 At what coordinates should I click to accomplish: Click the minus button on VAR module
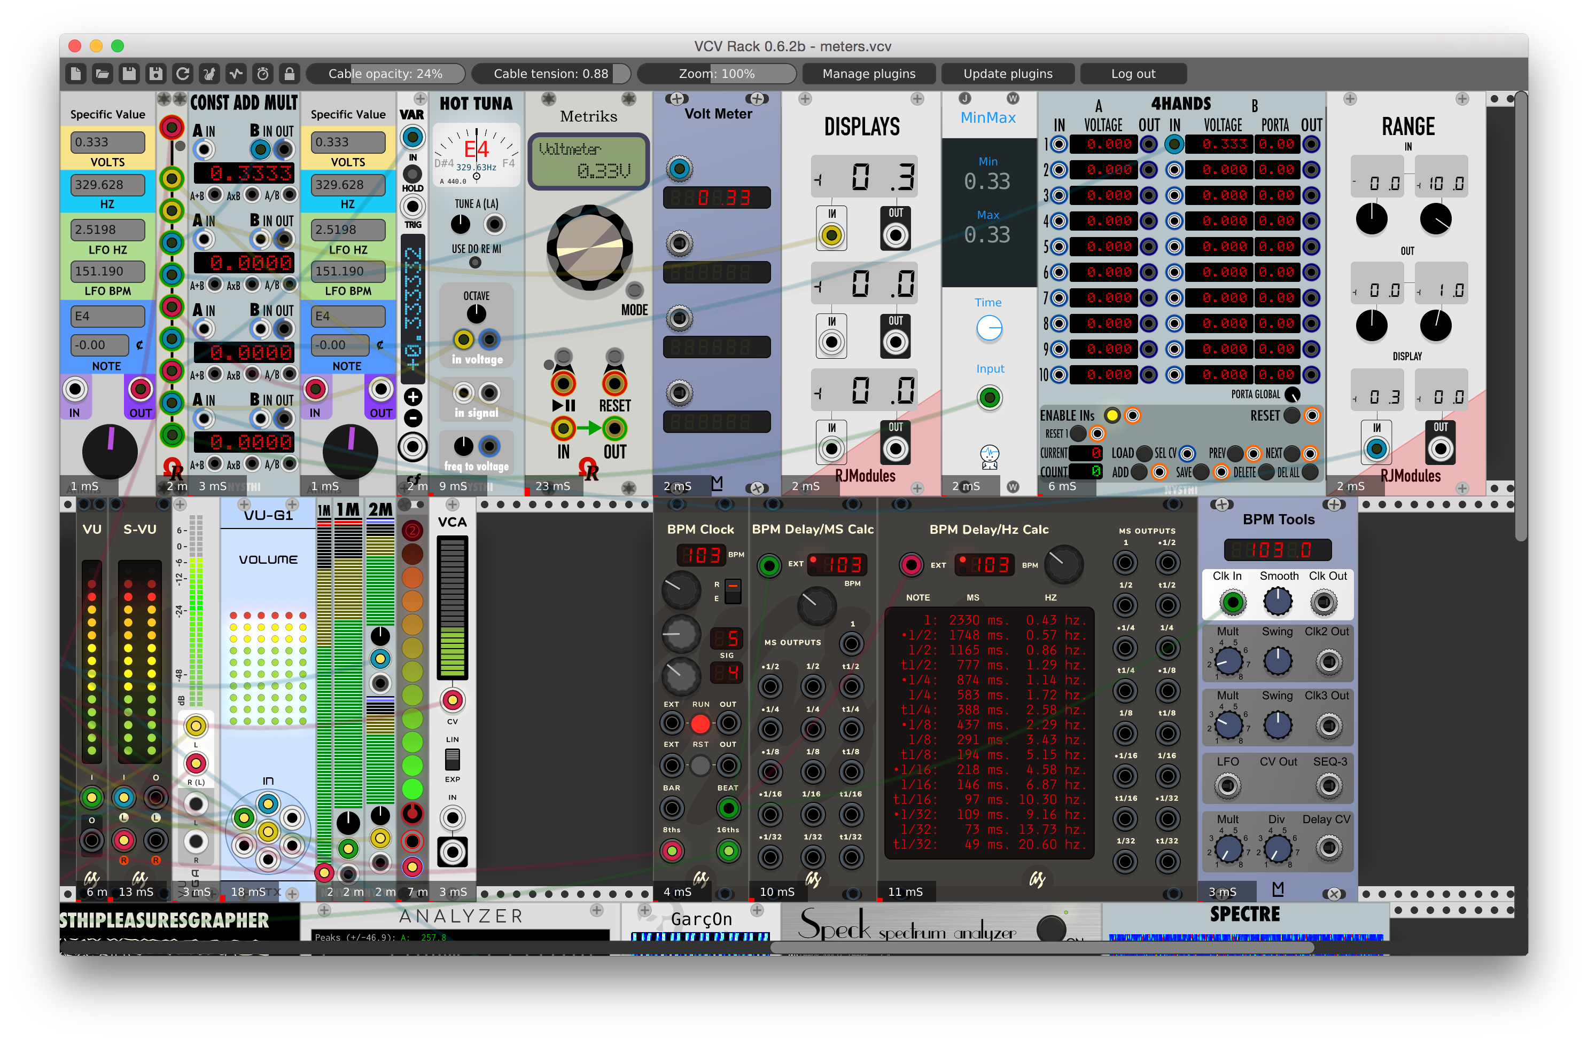tap(413, 419)
